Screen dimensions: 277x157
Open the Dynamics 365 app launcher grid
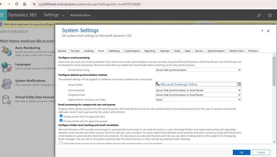point(2,15)
